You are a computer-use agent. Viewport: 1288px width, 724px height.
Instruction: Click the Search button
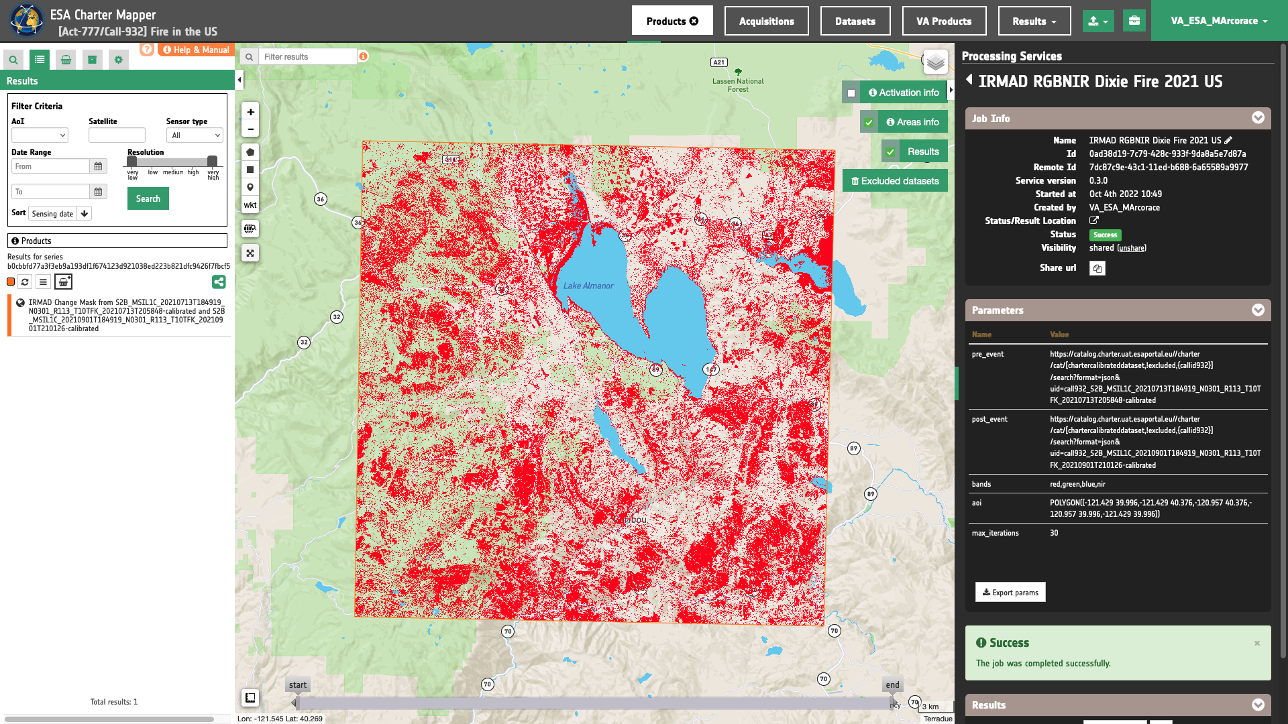pos(148,198)
